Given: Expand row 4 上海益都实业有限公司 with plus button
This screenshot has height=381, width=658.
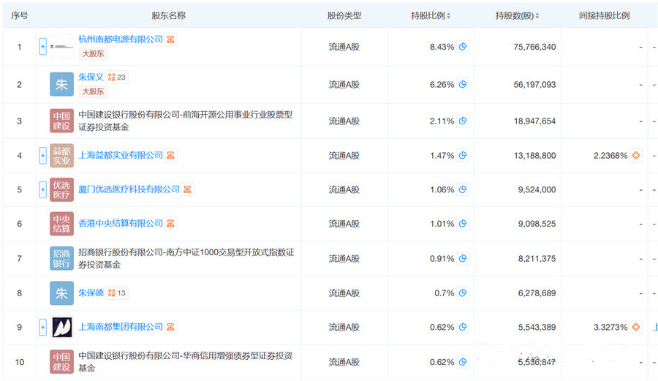Looking at the screenshot, I should point(43,155).
